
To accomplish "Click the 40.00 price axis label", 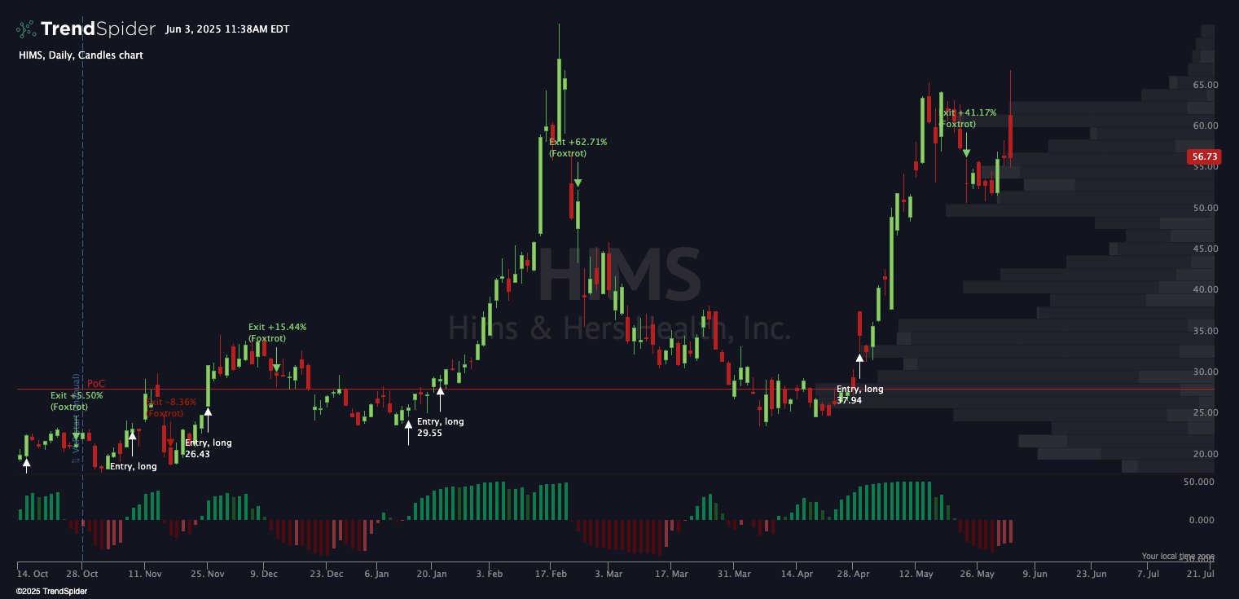I will click(1205, 289).
